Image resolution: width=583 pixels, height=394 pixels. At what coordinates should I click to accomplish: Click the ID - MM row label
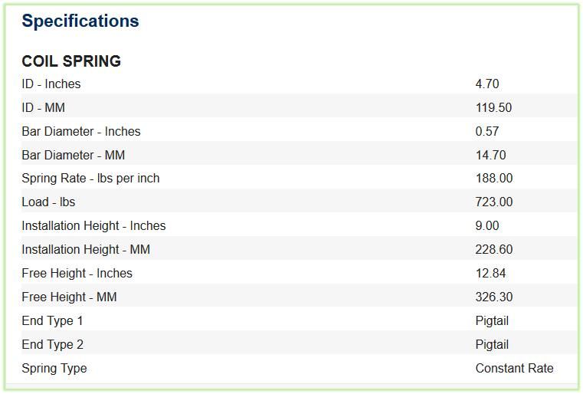pyautogui.click(x=44, y=108)
